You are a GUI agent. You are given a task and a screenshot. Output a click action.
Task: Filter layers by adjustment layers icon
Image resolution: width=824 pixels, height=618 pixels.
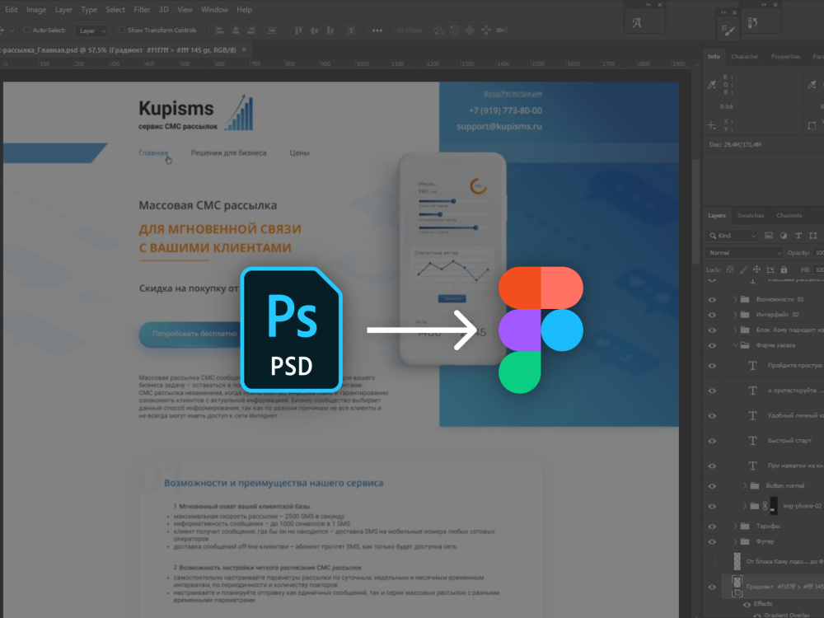pos(784,236)
